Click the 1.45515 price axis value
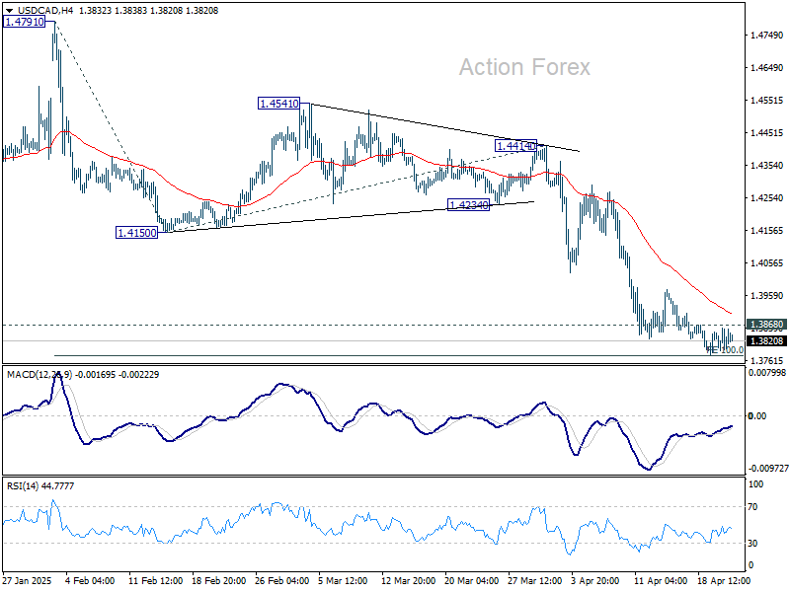 (x=767, y=101)
